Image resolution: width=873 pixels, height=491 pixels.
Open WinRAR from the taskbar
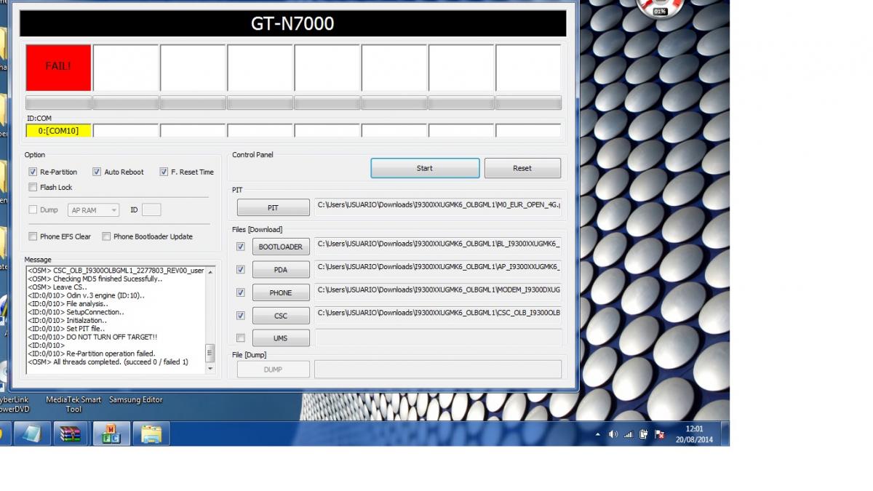(71, 434)
